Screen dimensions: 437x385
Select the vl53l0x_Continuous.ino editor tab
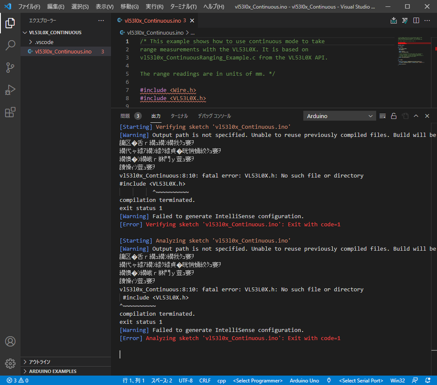(155, 20)
